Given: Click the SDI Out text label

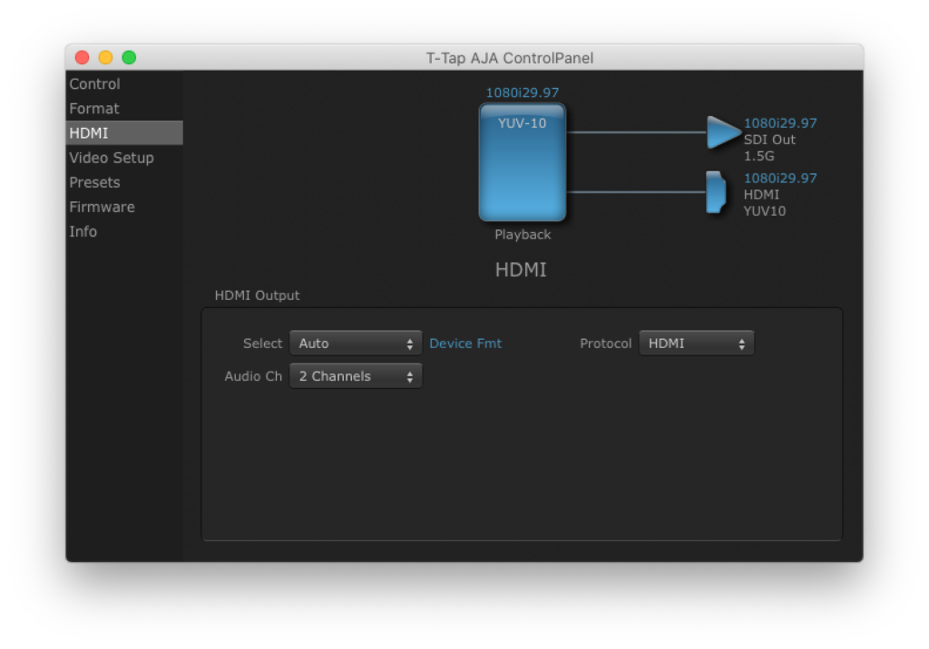Looking at the screenshot, I should pyautogui.click(x=769, y=140).
